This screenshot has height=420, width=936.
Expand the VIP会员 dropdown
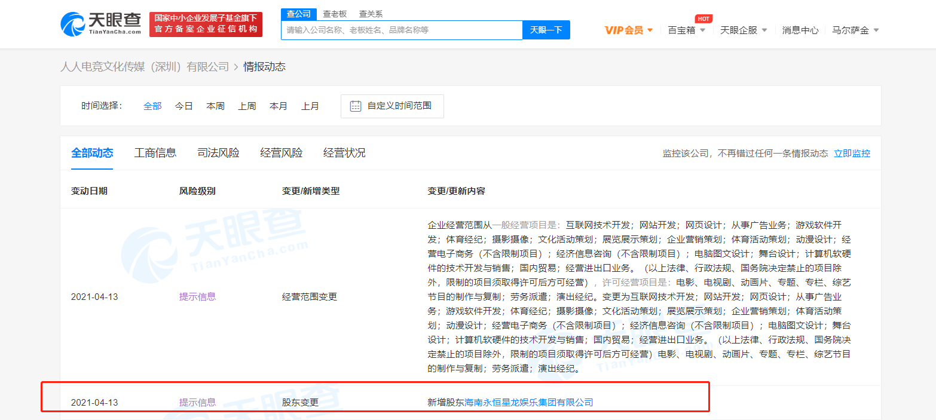point(629,30)
